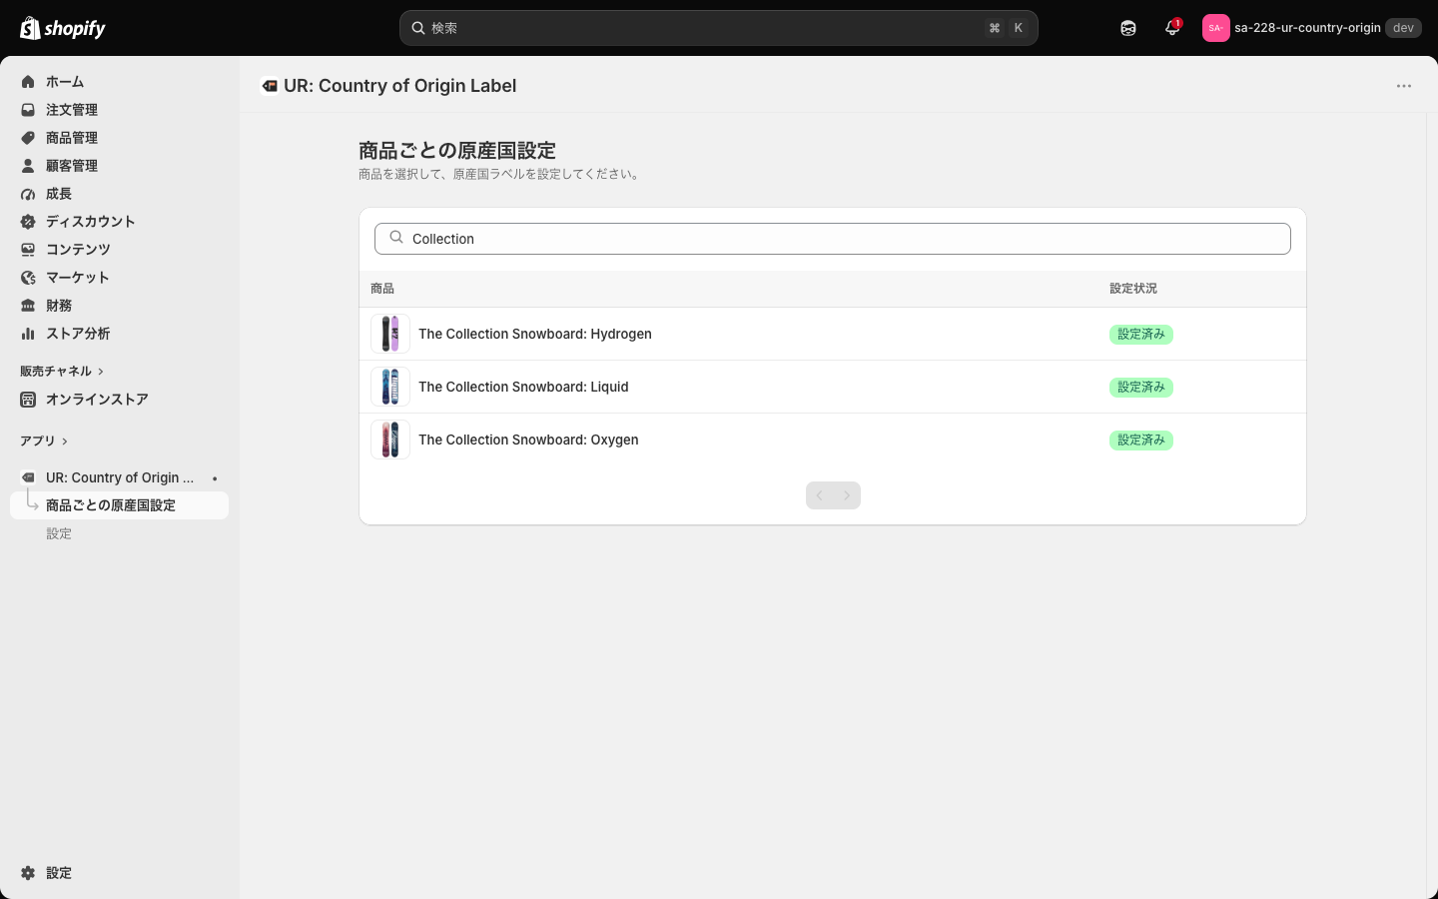Click the 成長 growth icon

[x=28, y=194]
